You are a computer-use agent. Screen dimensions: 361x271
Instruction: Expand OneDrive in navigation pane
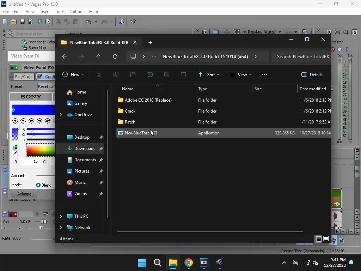click(61, 115)
